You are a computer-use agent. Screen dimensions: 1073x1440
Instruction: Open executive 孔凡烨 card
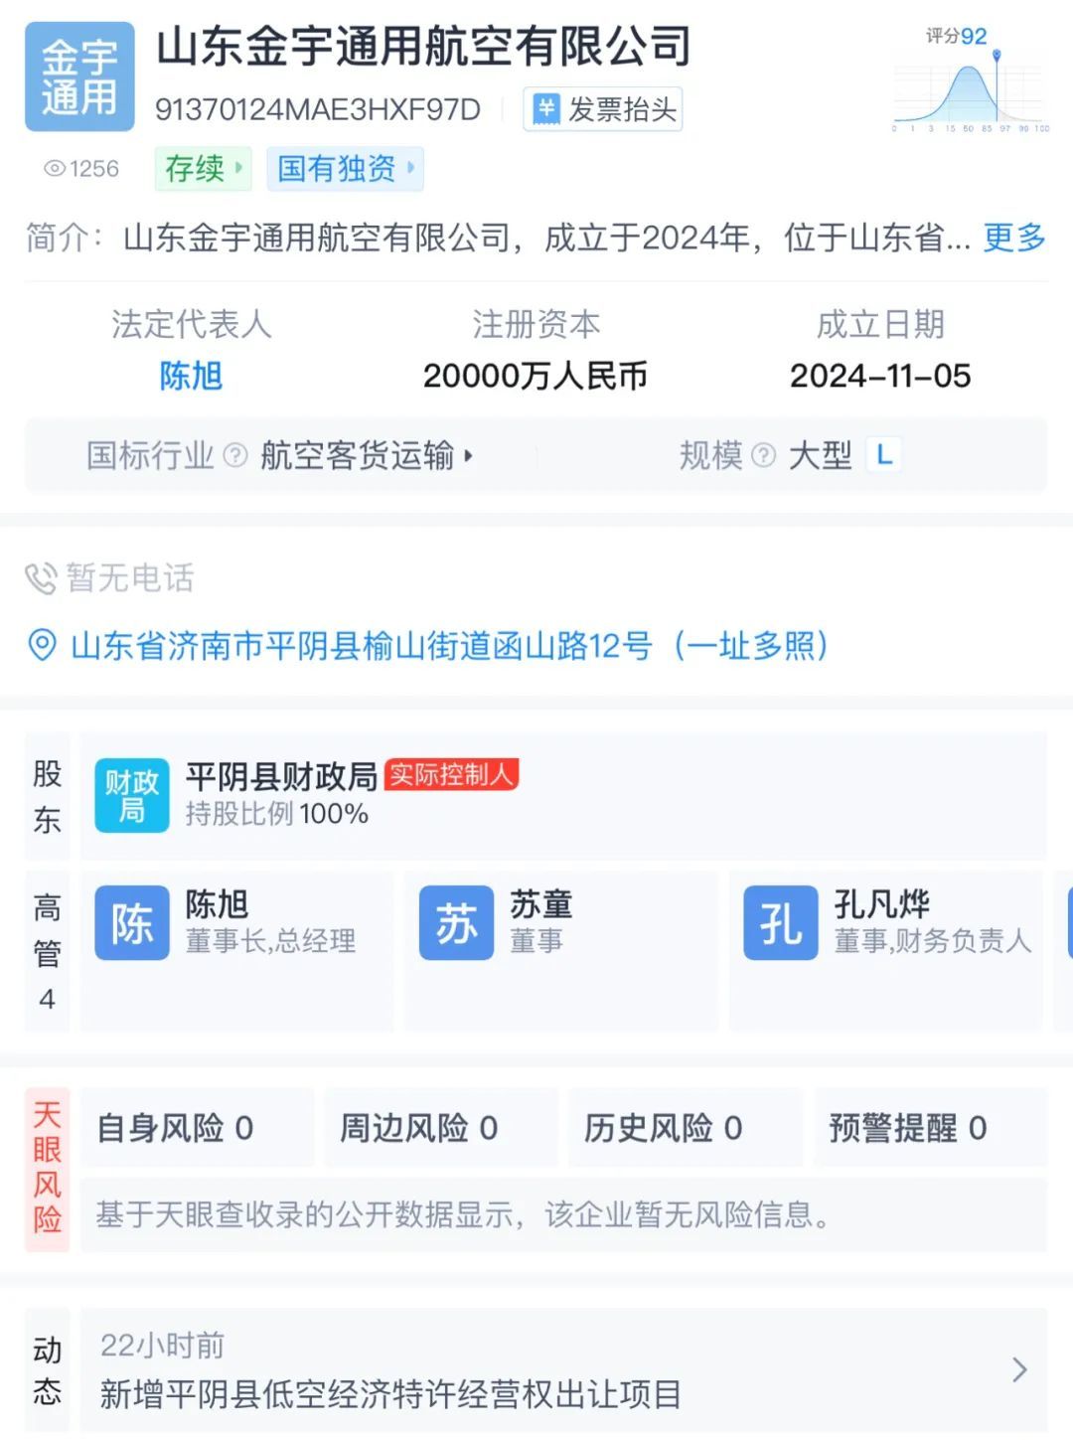tap(886, 951)
